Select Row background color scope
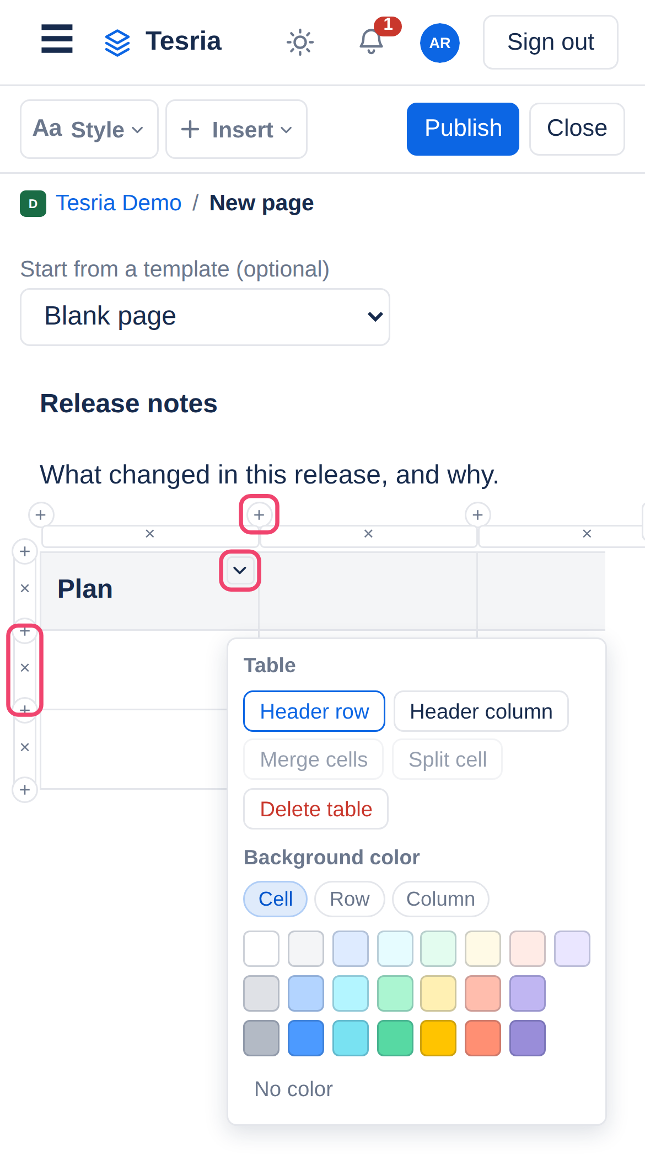This screenshot has width=645, height=1159. click(x=350, y=899)
